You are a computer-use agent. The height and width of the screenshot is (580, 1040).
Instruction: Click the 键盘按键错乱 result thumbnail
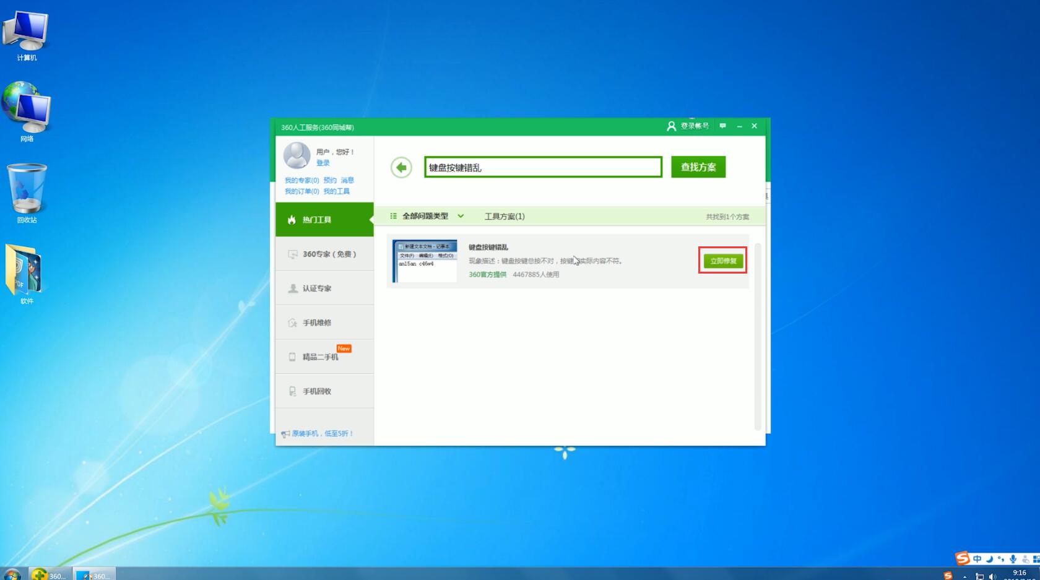(x=425, y=261)
